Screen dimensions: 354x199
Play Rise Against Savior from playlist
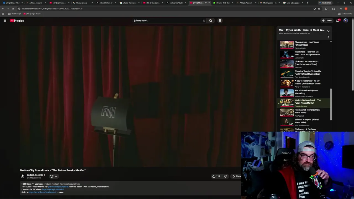tap(304, 112)
